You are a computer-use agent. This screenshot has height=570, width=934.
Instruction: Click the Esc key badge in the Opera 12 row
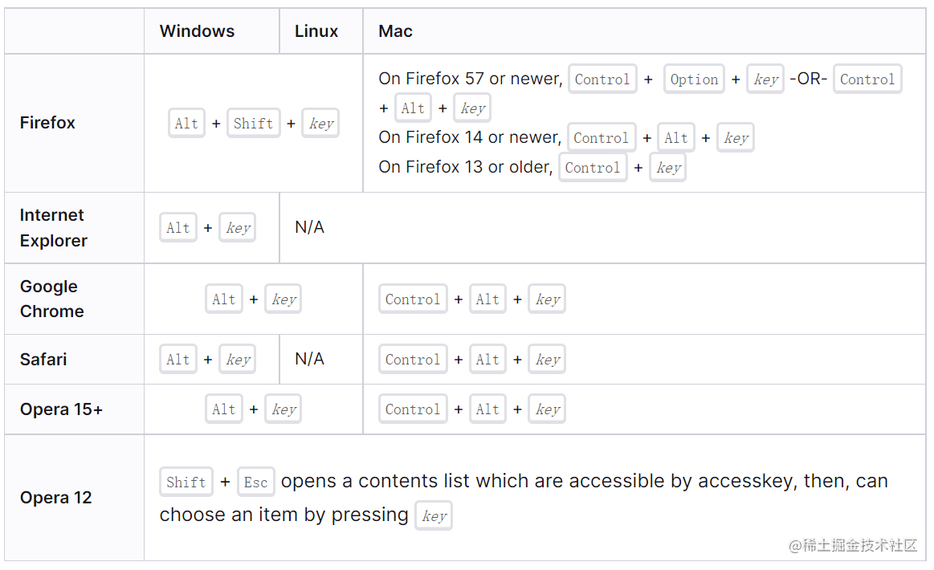pos(255,482)
